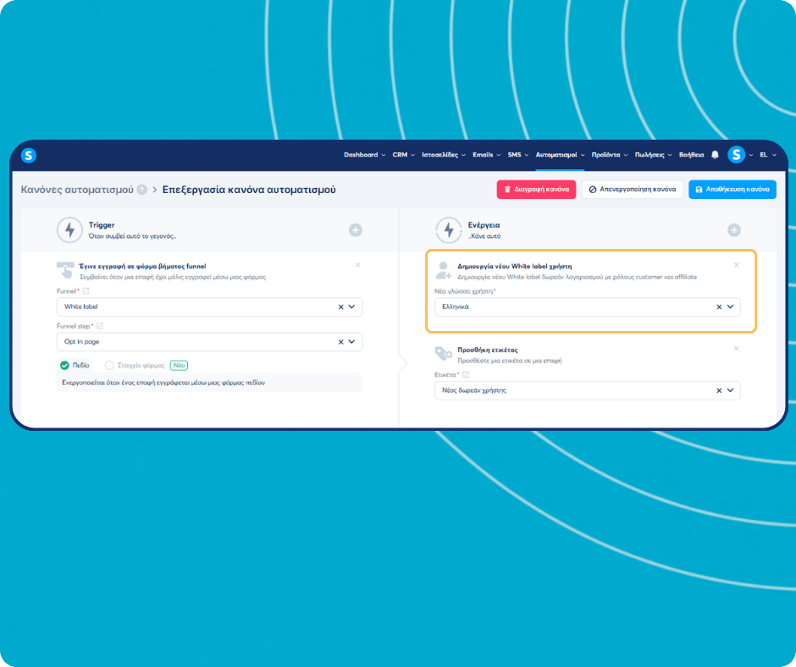Click the Απενεργοποίηση κανόνα button
Viewport: 796px width, 667px height.
pos(632,190)
